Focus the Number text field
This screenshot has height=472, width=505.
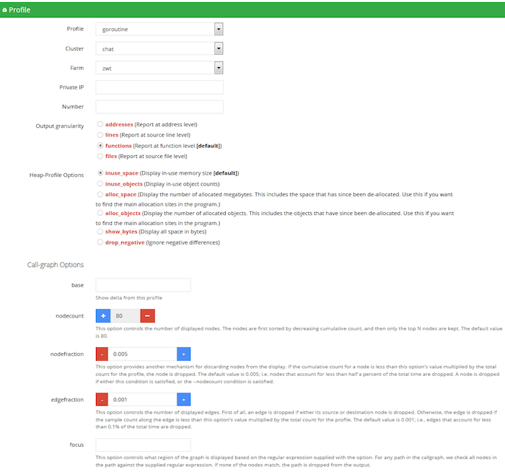159,107
